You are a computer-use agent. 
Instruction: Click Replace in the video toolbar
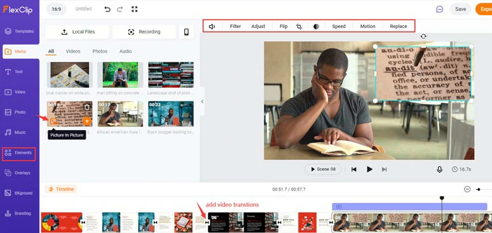[399, 26]
